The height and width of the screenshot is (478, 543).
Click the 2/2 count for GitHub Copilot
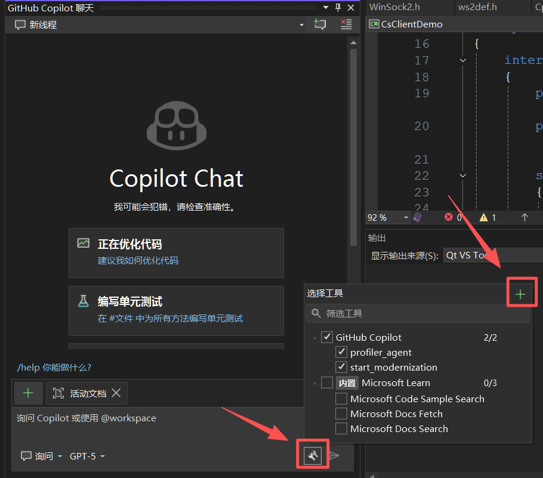click(490, 337)
